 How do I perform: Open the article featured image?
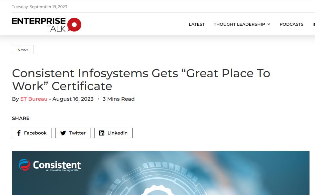coord(161,173)
